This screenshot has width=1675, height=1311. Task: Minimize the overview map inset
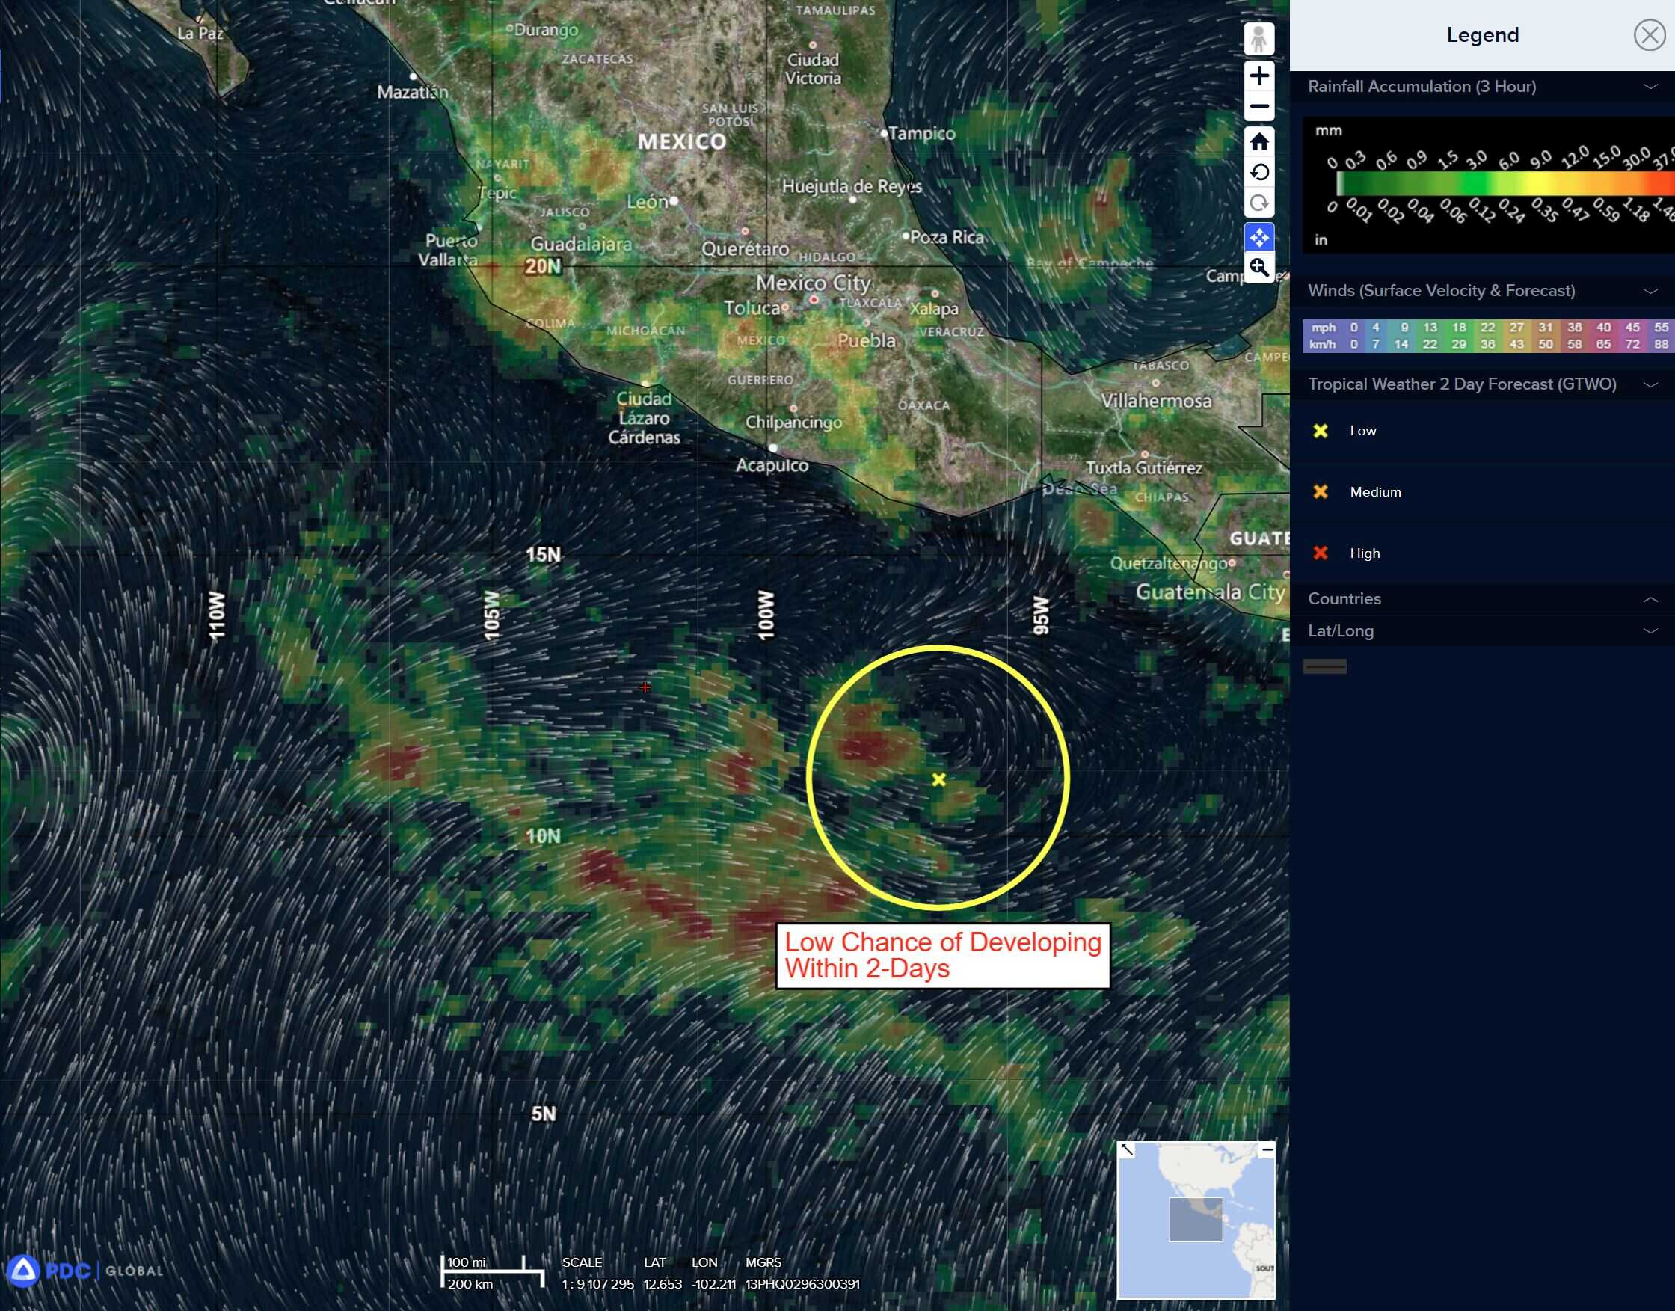click(1267, 1149)
